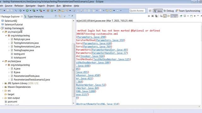Toggle Pin Console
Viewport: 202px width, 113px height.
tap(181, 16)
